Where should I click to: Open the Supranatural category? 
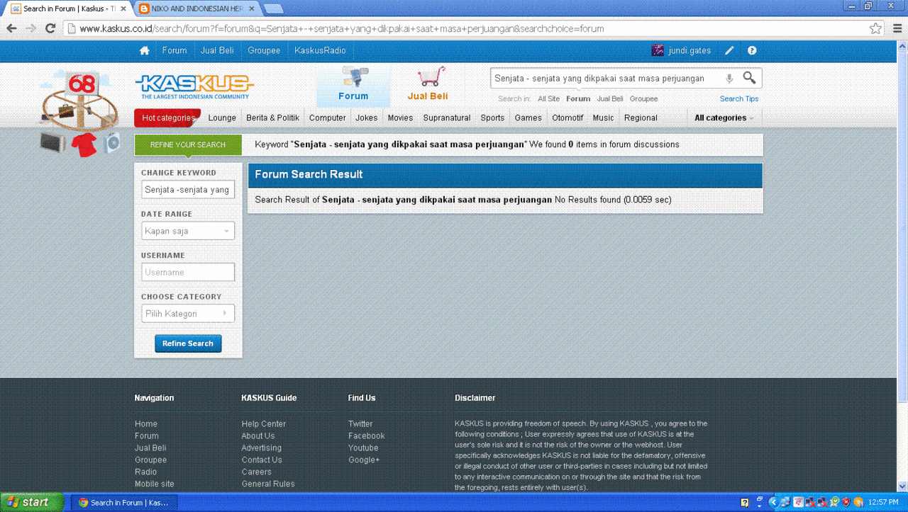(x=447, y=118)
